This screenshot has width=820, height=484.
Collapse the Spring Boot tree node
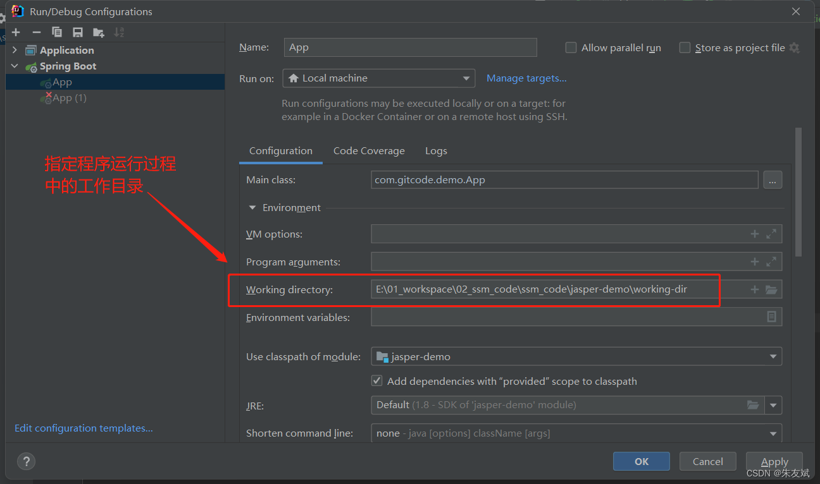15,66
